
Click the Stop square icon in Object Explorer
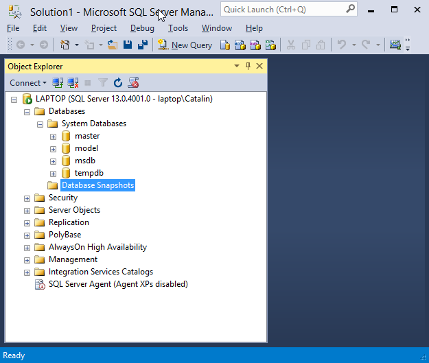(88, 82)
